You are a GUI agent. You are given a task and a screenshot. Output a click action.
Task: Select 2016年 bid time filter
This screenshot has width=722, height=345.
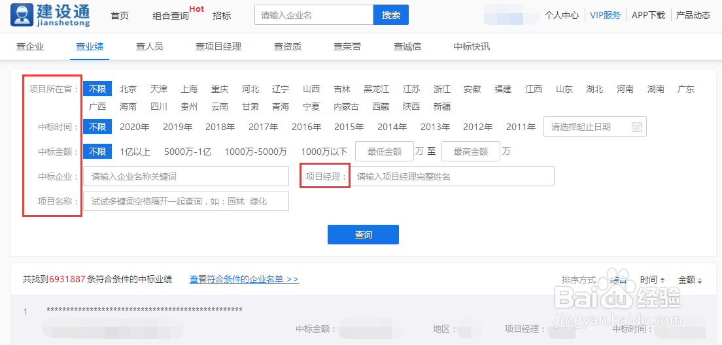point(306,127)
